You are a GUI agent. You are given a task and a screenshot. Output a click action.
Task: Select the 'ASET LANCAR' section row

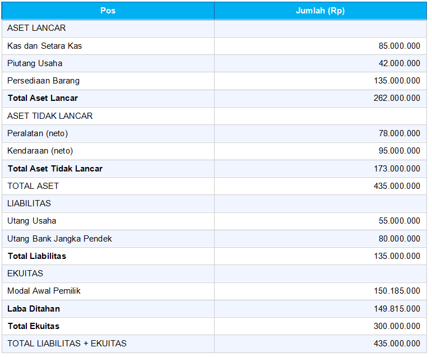[215, 29]
